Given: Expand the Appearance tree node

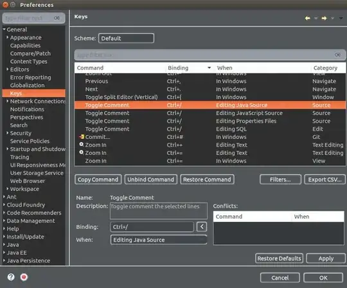Looking at the screenshot, I should pos(8,37).
